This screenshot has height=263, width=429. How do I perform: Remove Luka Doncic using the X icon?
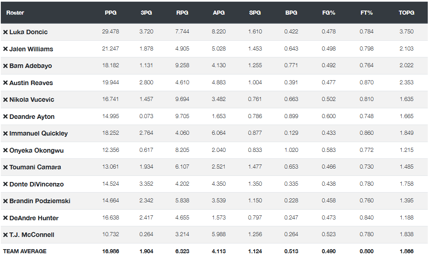[x=5, y=32]
